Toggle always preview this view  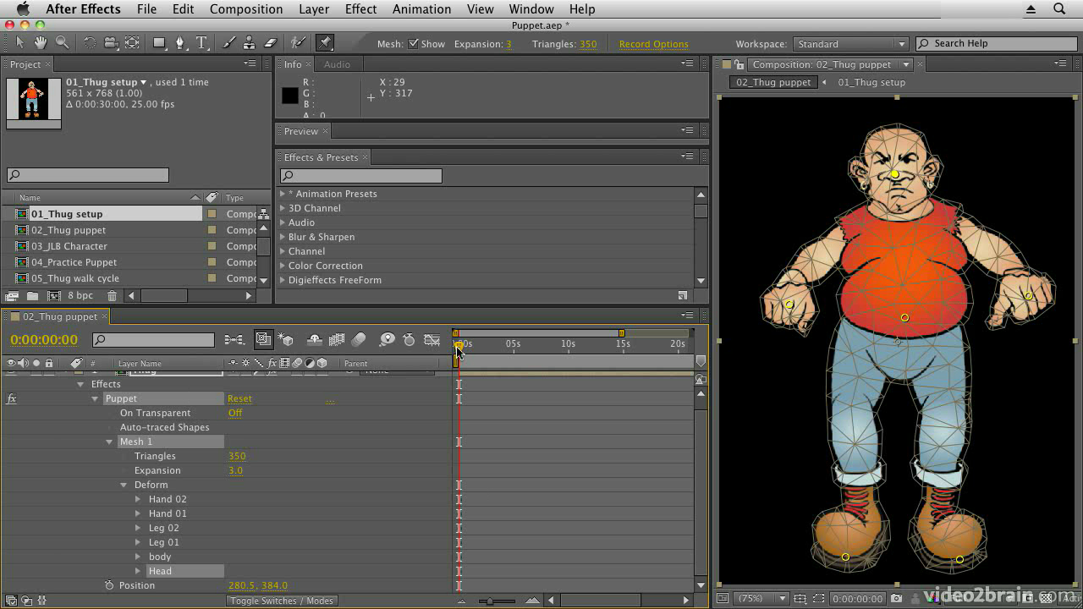(723, 599)
